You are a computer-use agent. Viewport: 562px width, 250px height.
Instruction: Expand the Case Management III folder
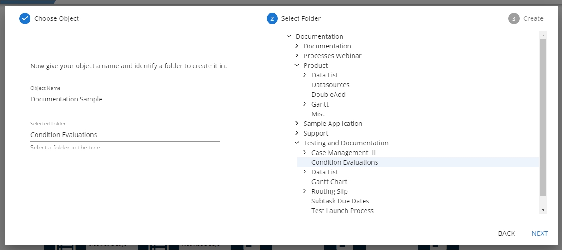pos(305,153)
